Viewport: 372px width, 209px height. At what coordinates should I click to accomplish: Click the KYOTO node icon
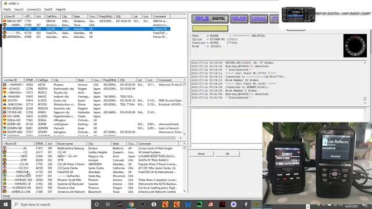[5, 100]
